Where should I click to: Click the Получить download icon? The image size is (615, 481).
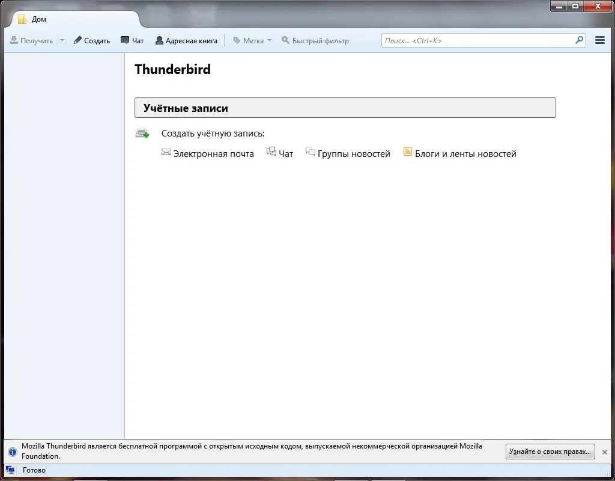click(x=14, y=40)
